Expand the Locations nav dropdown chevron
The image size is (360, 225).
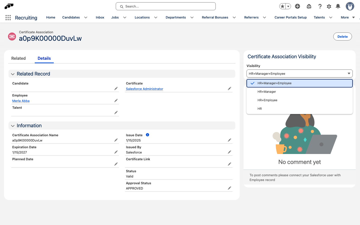click(x=156, y=17)
